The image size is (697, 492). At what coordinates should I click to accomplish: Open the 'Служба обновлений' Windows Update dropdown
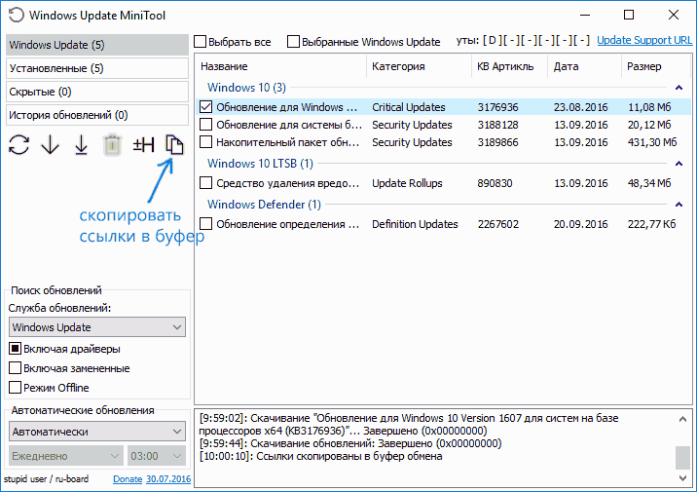(x=97, y=327)
